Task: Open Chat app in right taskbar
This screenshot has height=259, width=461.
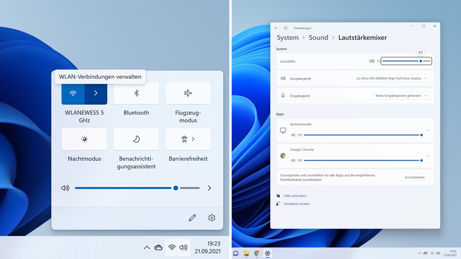Action: (x=236, y=253)
